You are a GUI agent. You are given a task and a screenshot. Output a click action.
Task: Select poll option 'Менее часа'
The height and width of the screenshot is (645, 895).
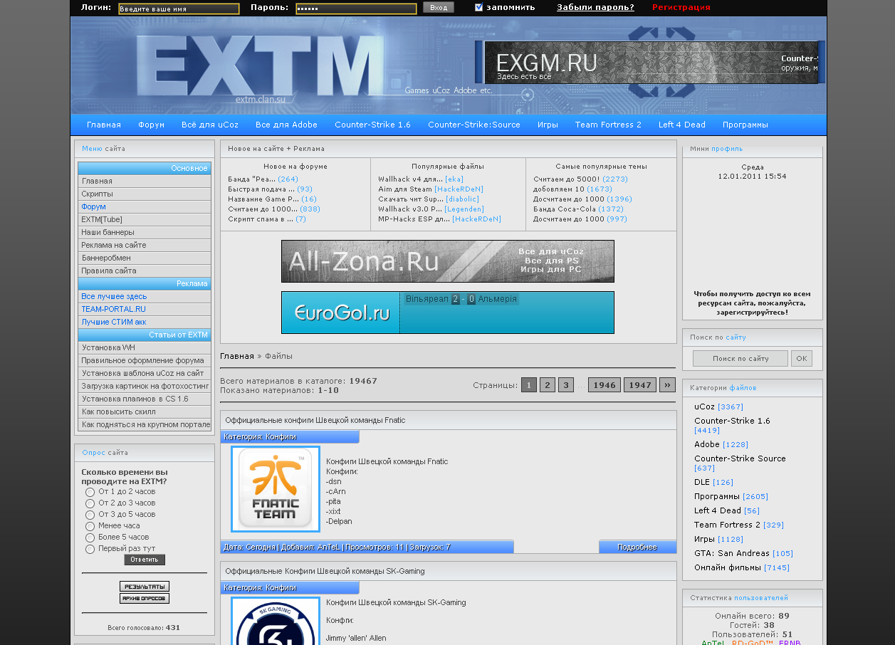pyautogui.click(x=90, y=526)
